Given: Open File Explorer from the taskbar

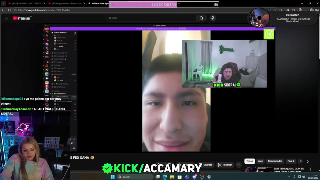Looking at the screenshot, I should (172, 177).
